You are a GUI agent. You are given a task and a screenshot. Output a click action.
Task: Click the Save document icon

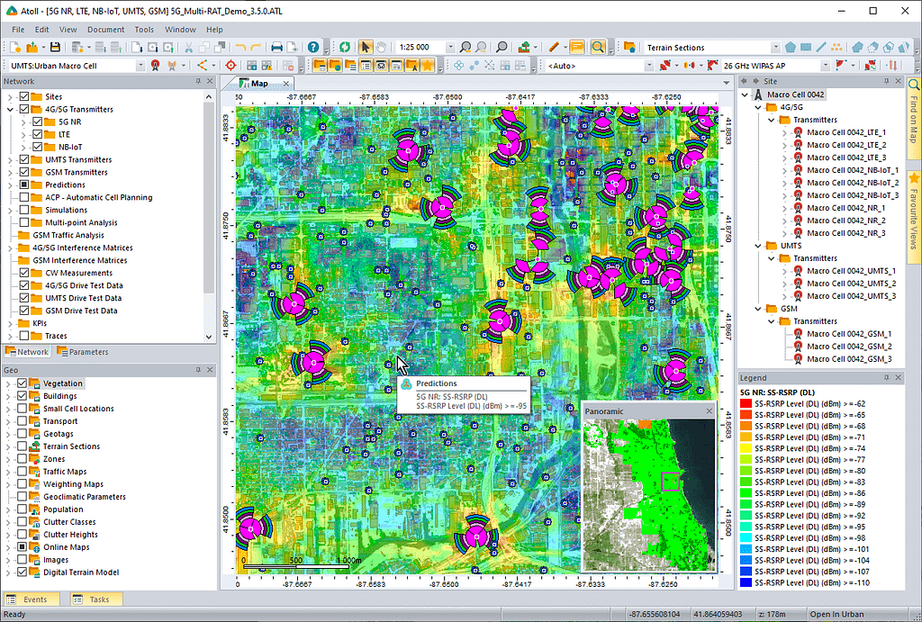pos(55,47)
